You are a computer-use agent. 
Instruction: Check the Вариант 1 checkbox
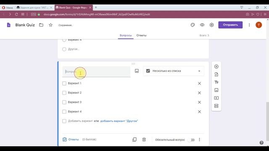click(64, 83)
